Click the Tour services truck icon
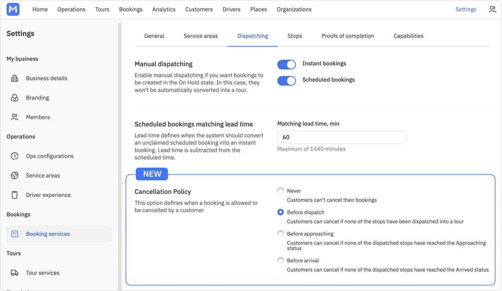Viewport: 502px width, 291px height. [x=15, y=273]
